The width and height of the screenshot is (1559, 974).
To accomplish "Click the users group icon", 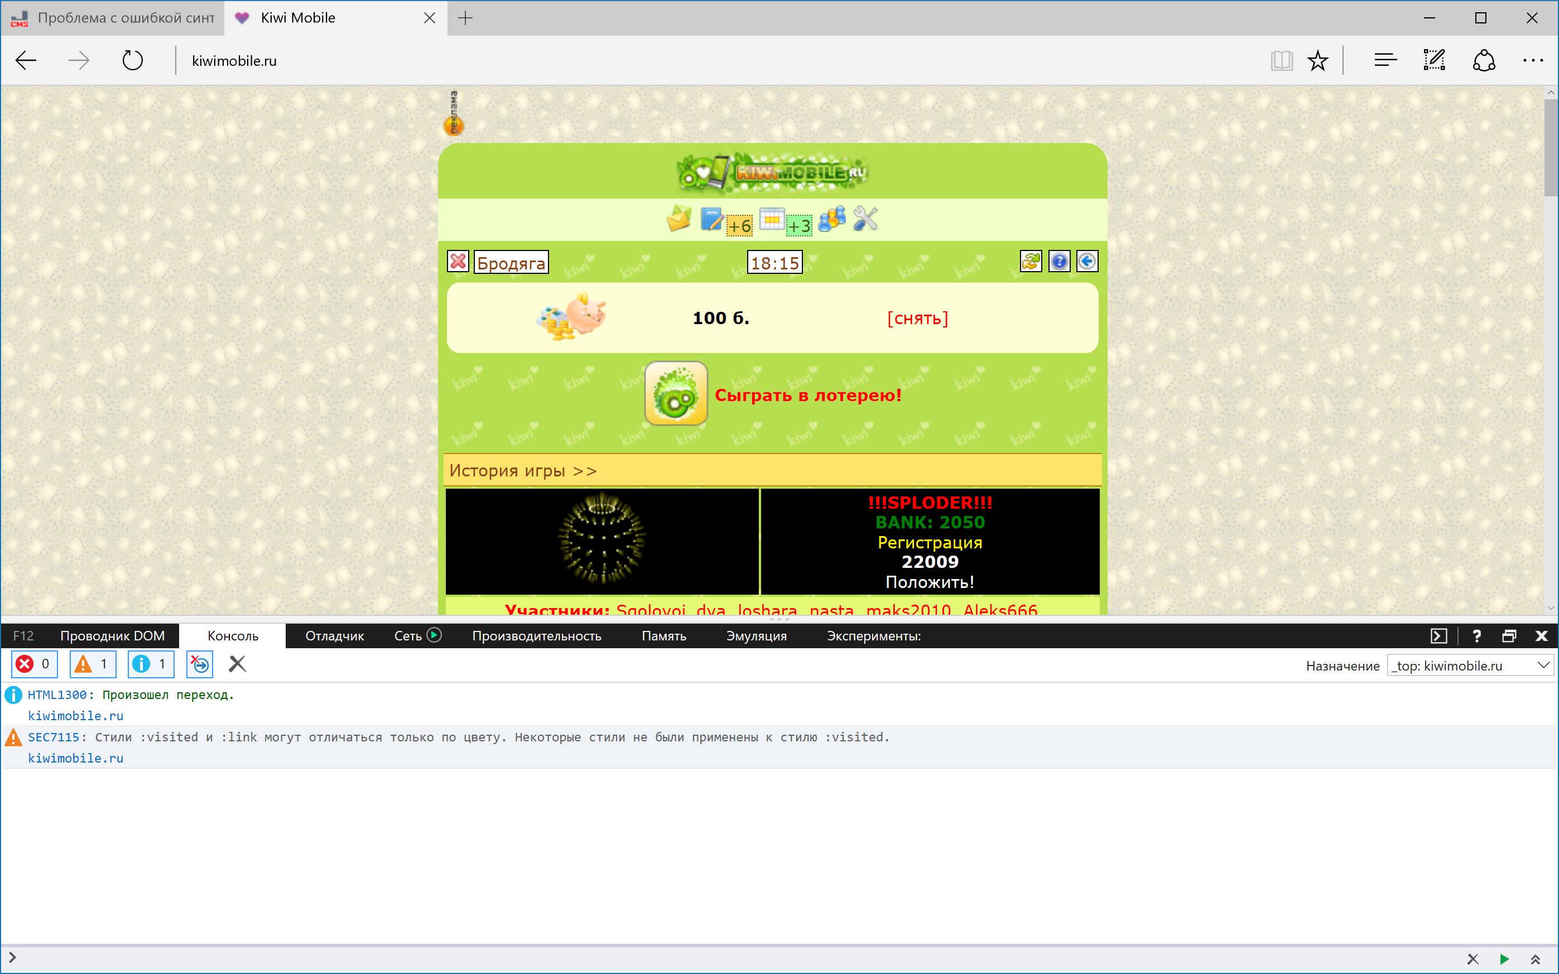I will [832, 219].
